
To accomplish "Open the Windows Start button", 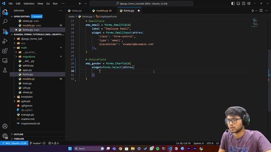I will 70,149.
